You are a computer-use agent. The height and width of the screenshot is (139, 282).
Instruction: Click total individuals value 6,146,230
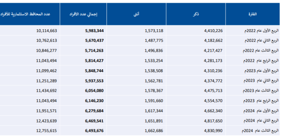point(94,101)
